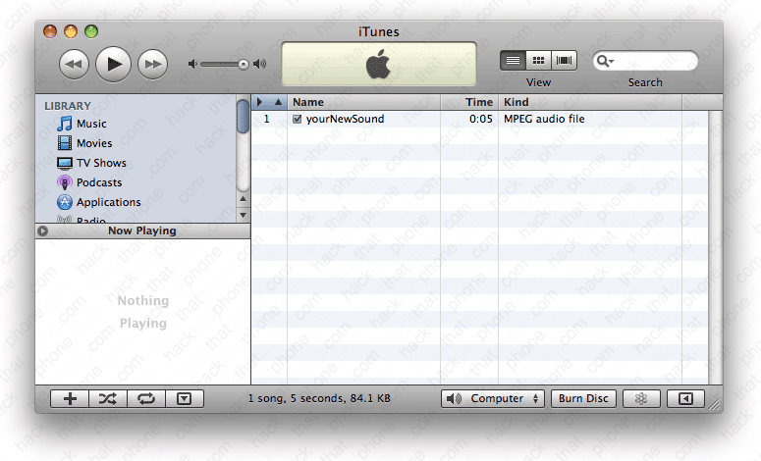Hide the Now Playing artwork viewer
761x461 pixels.
click(x=184, y=398)
